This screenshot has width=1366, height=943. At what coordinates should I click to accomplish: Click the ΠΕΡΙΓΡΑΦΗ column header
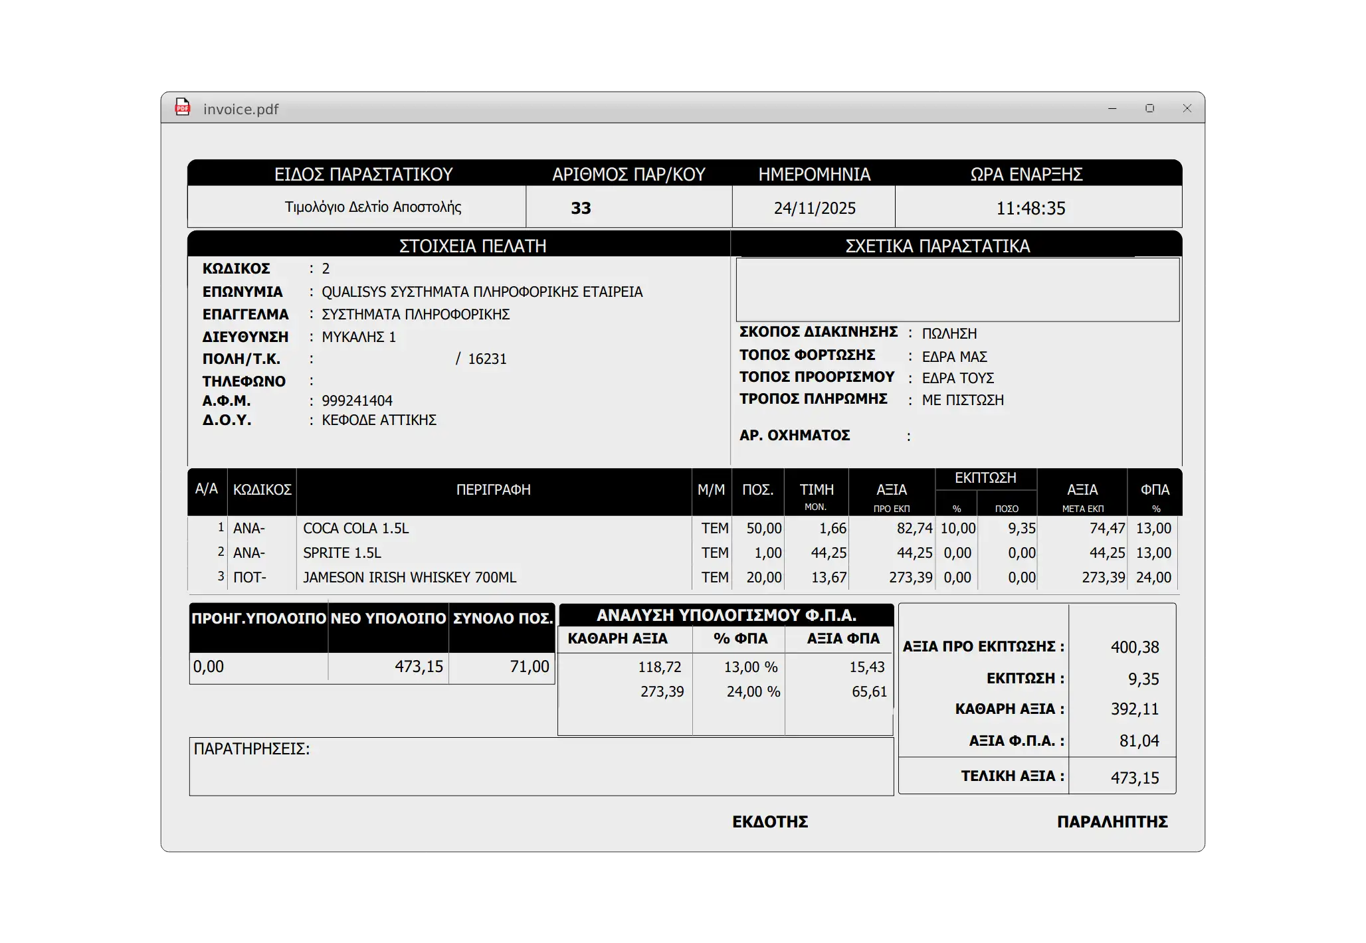(x=493, y=490)
